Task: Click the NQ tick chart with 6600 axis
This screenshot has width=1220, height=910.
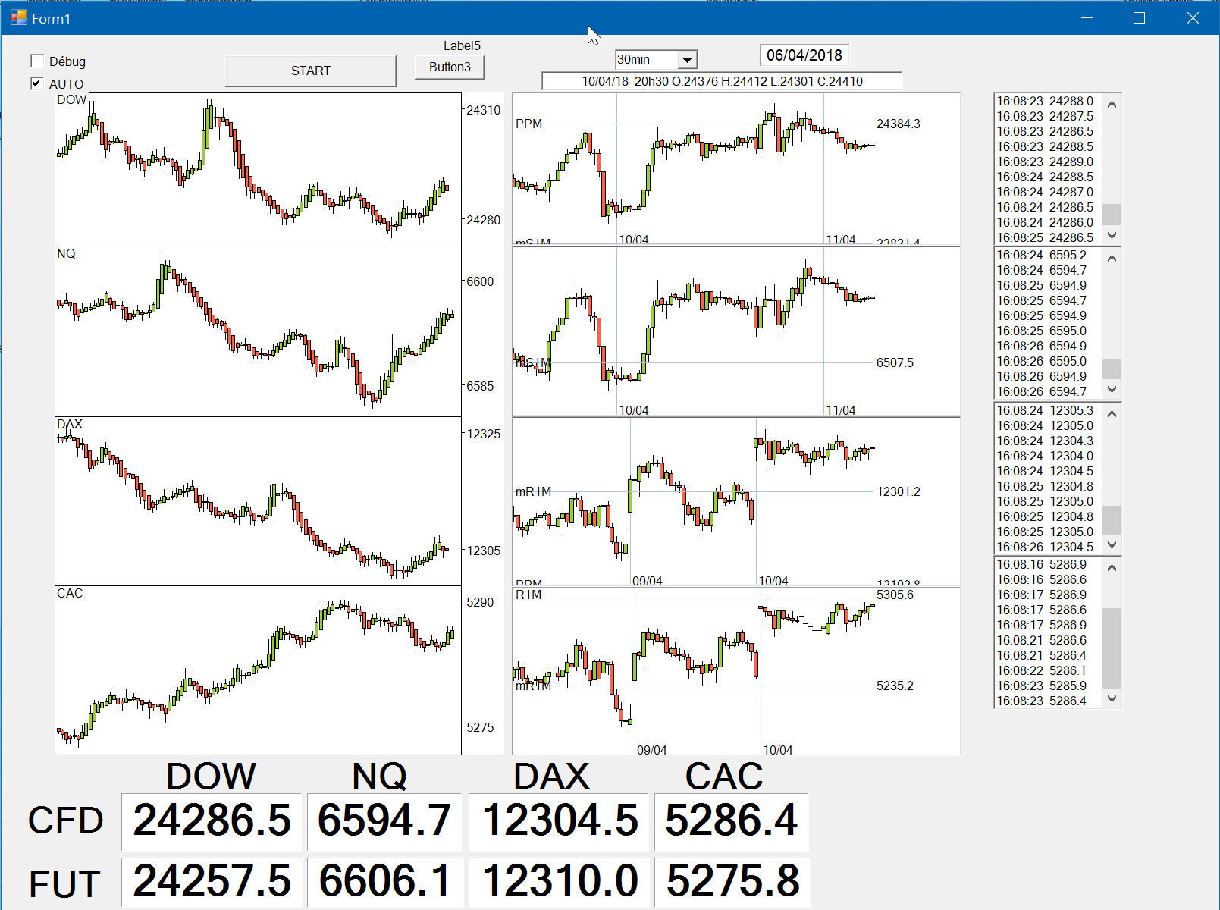Action: click(x=258, y=331)
